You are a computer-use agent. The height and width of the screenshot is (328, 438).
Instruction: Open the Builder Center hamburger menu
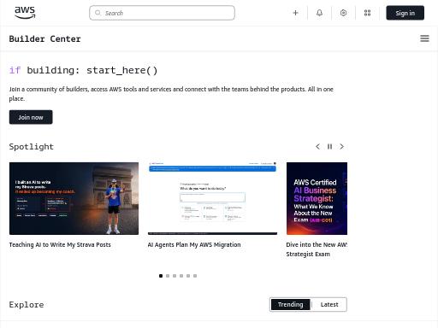(424, 38)
